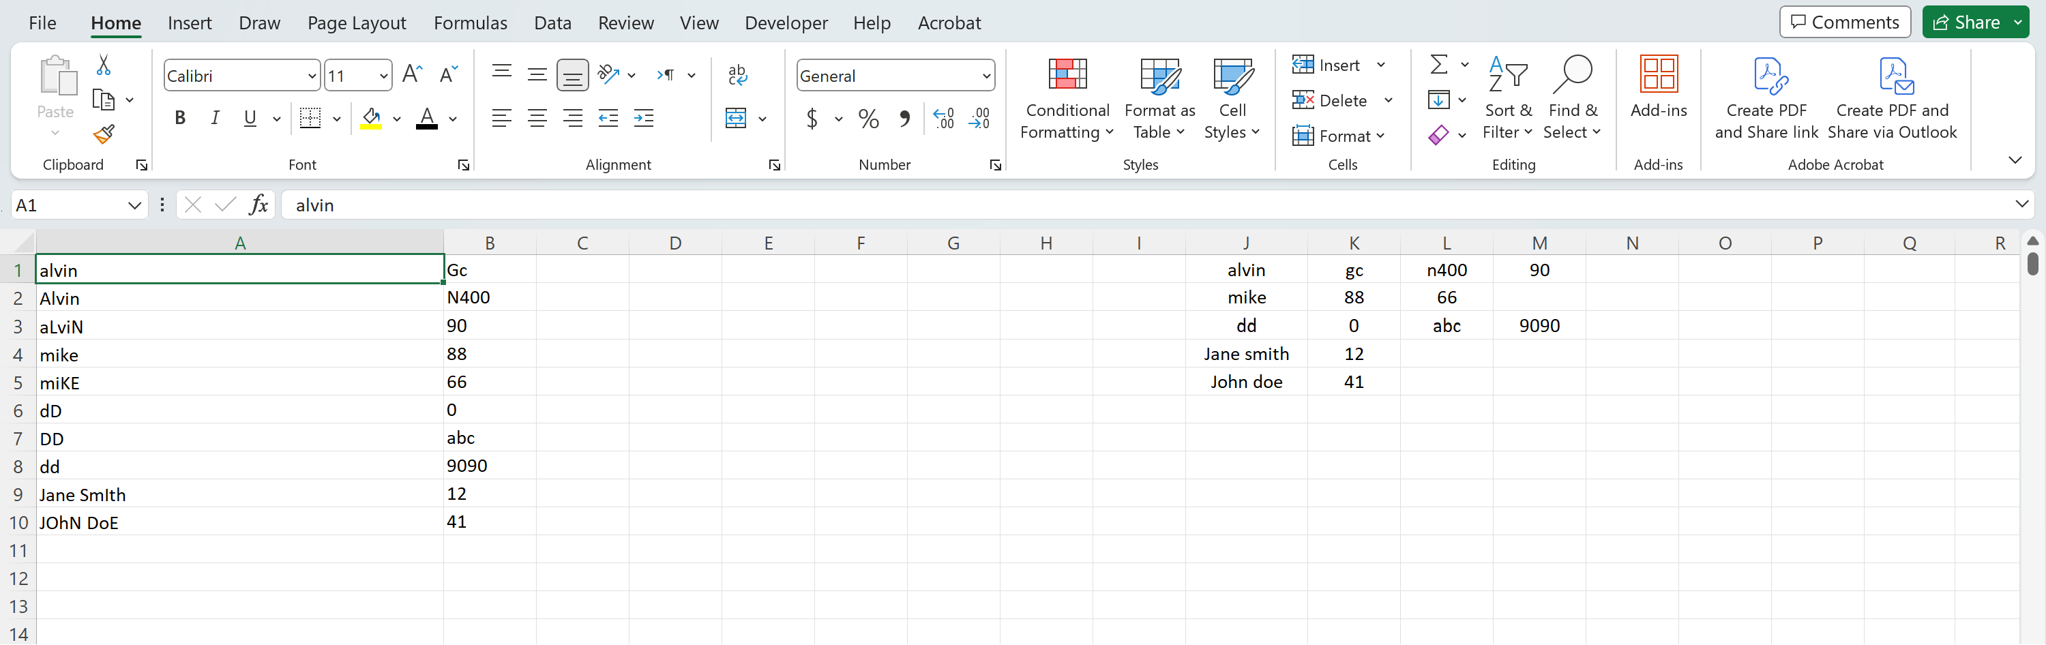Click the Percent style icon

pyautogui.click(x=868, y=117)
